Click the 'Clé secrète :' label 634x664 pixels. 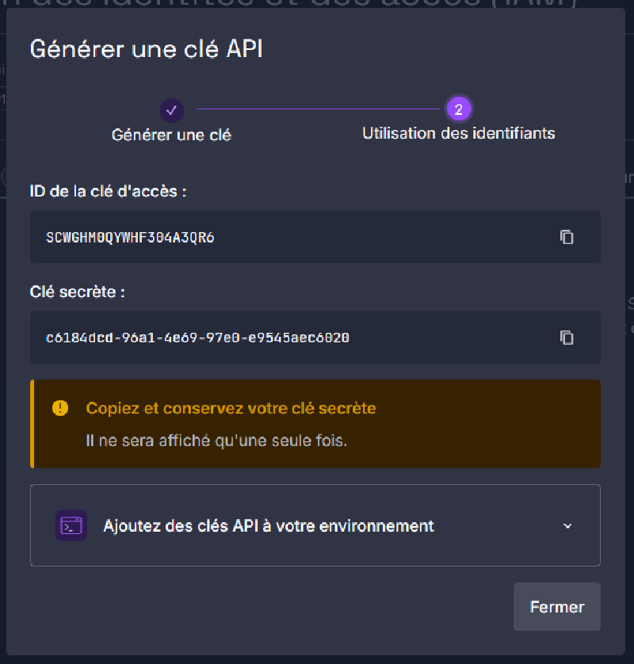[x=77, y=292]
